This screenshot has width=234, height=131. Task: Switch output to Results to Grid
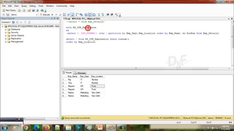coord(90,15)
